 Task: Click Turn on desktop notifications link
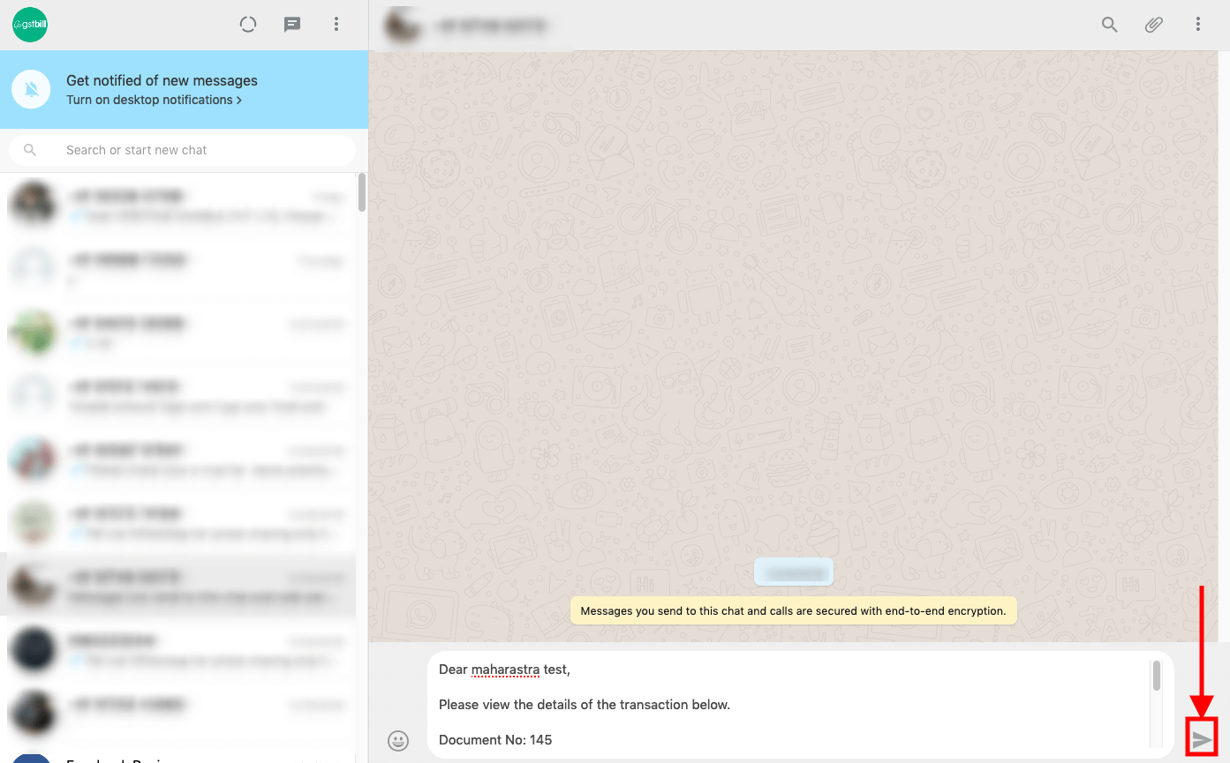pyautogui.click(x=154, y=100)
